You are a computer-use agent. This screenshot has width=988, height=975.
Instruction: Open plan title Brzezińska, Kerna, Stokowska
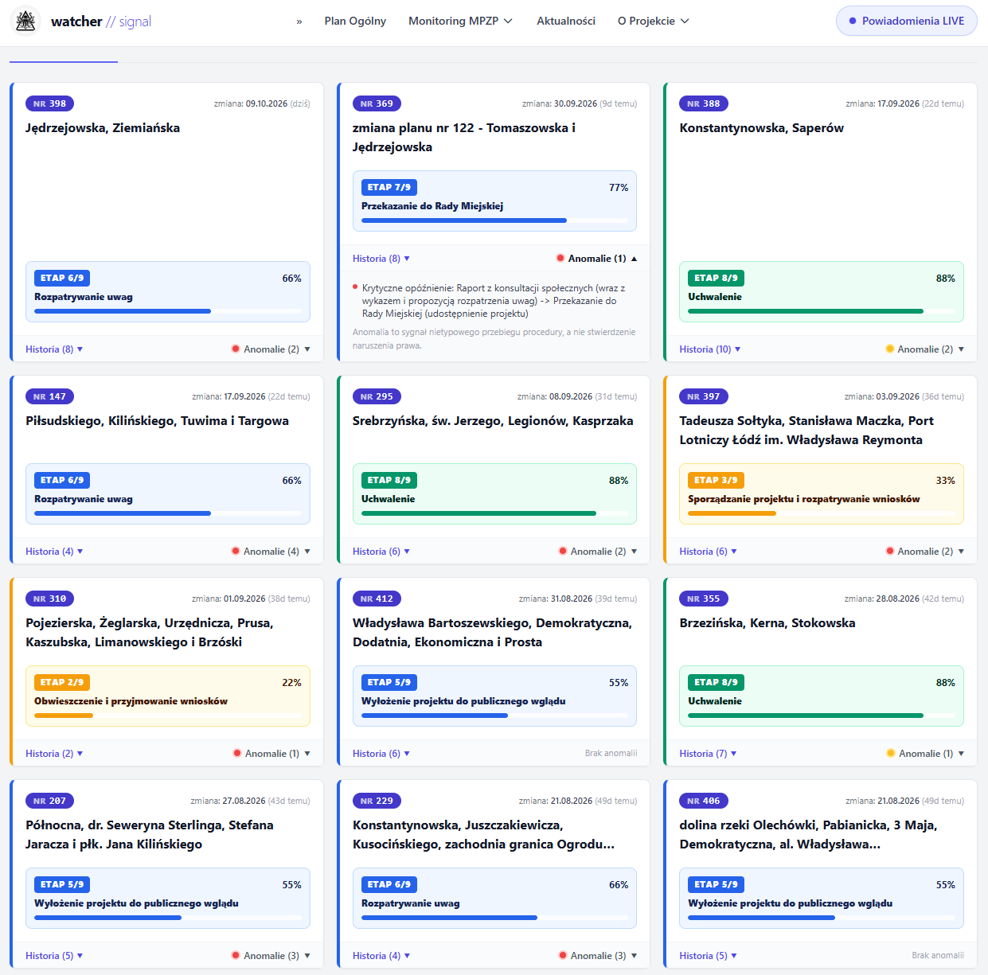767,623
